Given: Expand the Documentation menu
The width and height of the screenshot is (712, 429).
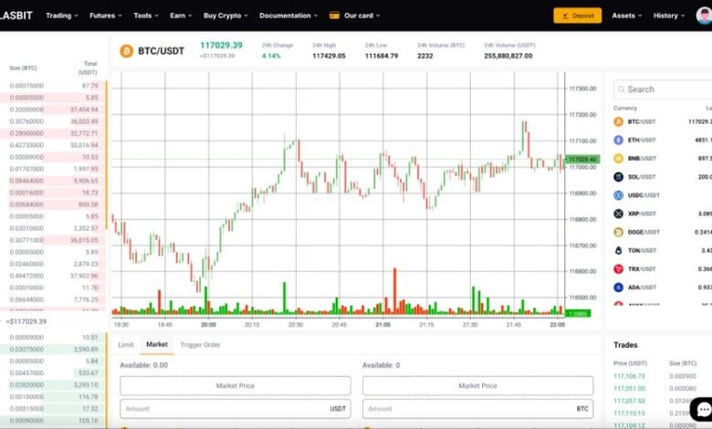Looking at the screenshot, I should pyautogui.click(x=288, y=16).
